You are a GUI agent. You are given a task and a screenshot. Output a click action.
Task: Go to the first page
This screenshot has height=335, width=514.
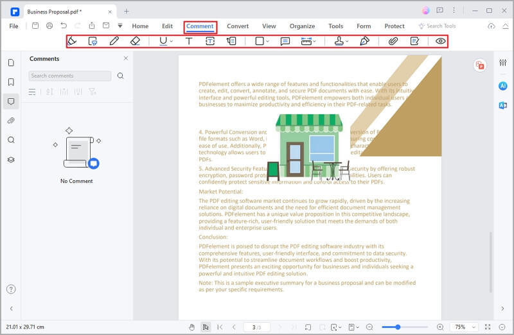pyautogui.click(x=220, y=327)
